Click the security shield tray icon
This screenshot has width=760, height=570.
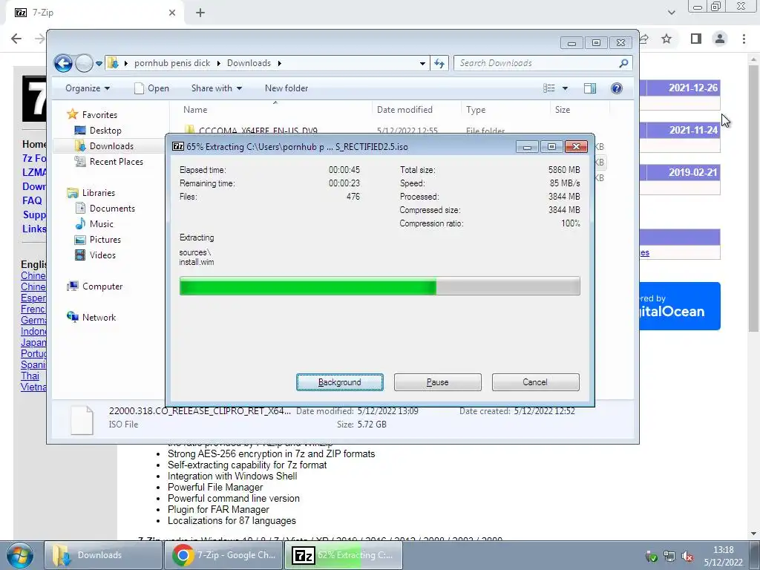click(652, 557)
